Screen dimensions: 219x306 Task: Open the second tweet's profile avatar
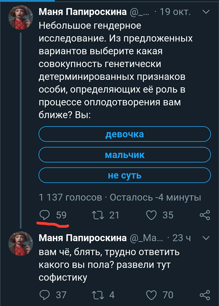[x=21, y=243]
